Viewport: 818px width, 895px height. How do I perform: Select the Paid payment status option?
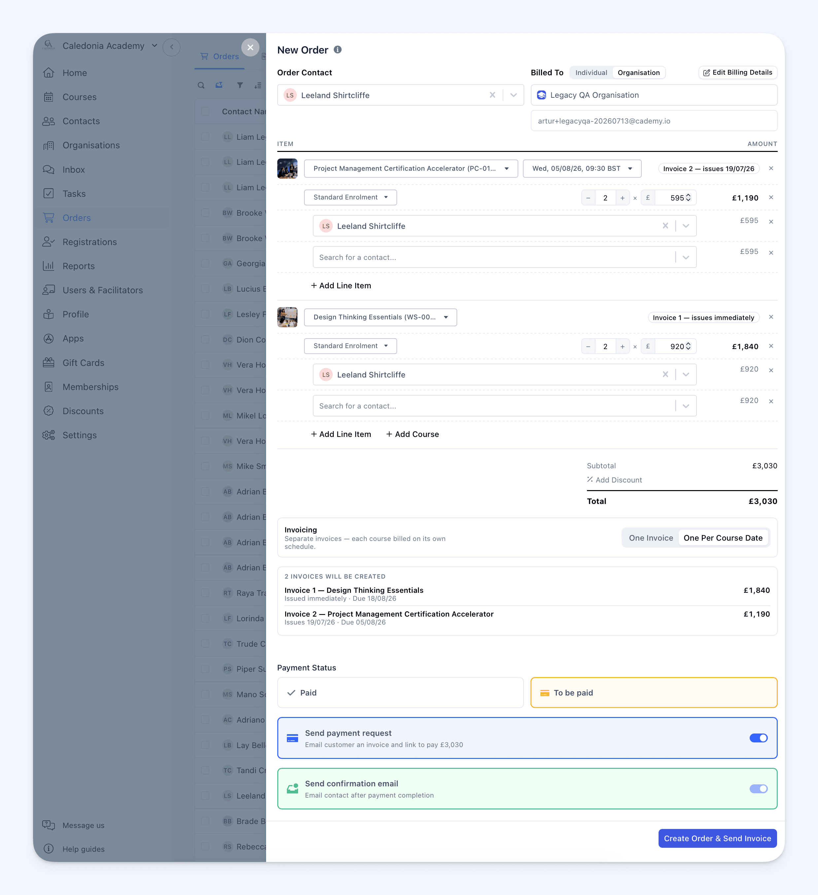(x=400, y=693)
